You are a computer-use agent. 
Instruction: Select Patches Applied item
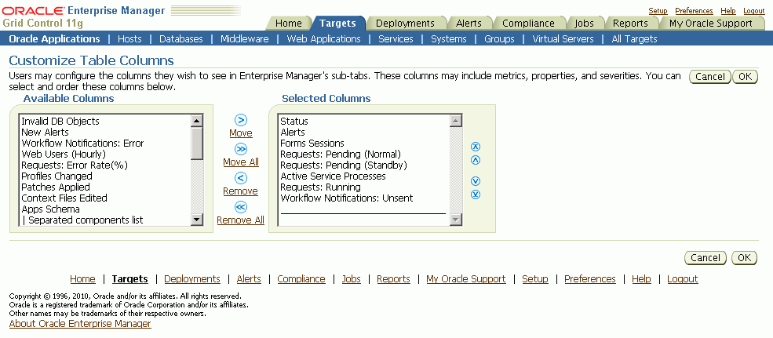56,187
